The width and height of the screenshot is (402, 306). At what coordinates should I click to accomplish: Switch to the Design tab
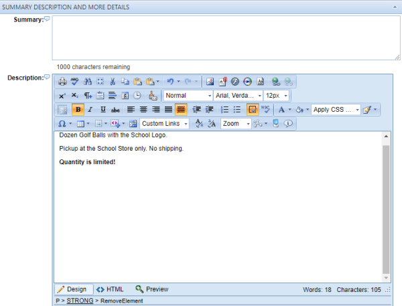pyautogui.click(x=74, y=289)
